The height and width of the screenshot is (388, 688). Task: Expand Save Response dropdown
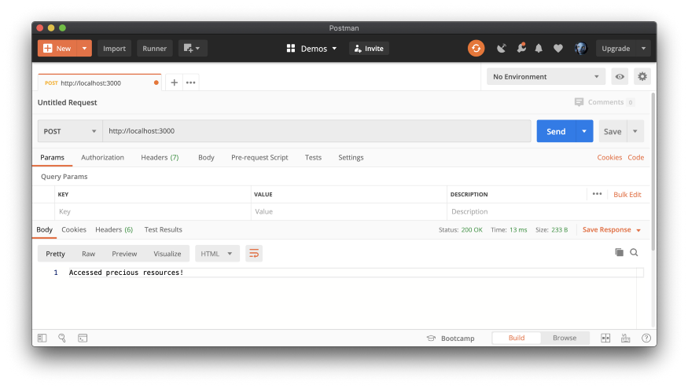point(638,230)
